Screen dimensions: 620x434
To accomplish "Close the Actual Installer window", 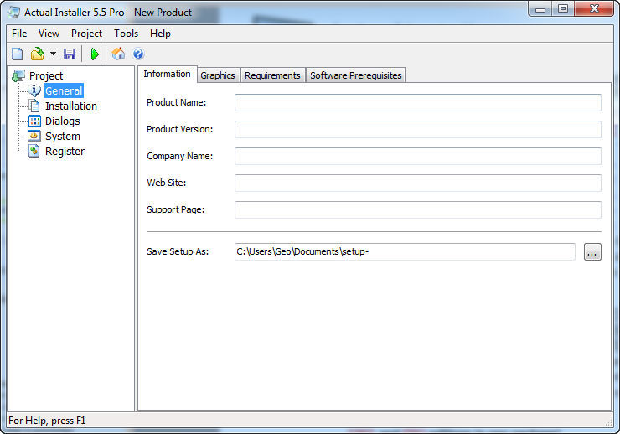I will pos(594,9).
